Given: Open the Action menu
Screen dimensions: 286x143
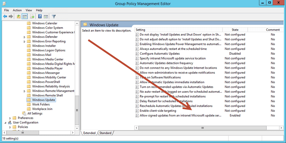Looking at the screenshot, I should [x=17, y=10].
